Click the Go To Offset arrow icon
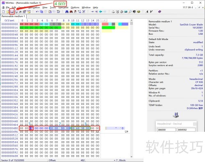Viewport: 205px width, 162px height. [x=92, y=12]
